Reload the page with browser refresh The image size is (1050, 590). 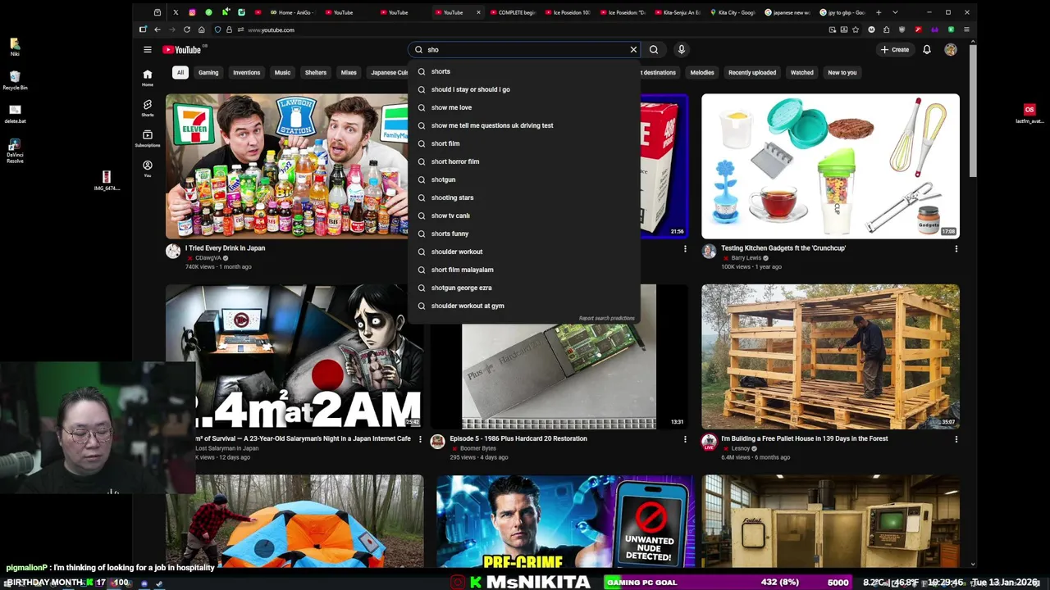pyautogui.click(x=187, y=29)
